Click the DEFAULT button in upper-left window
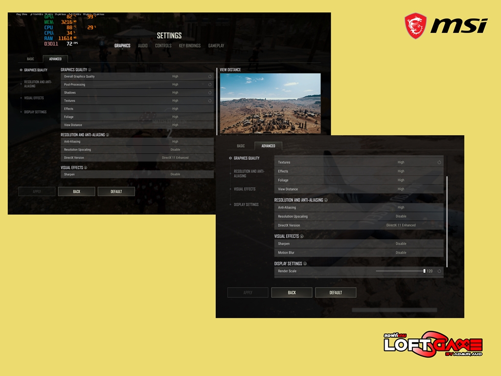This screenshot has height=376, width=501. [116, 191]
